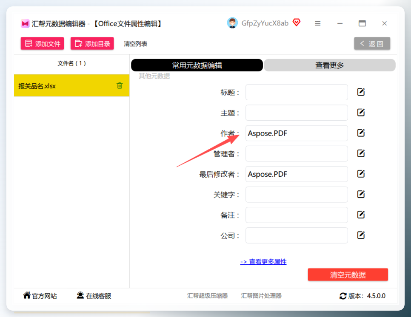
Task: Open the hamburger menu in title bar
Action: 318,23
